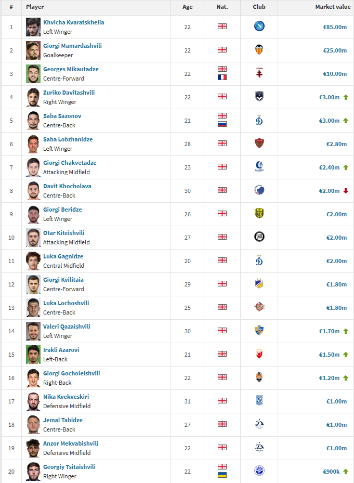The width and height of the screenshot is (354, 483).
Task: Click the green up arrow beside Chakvetadze's value
Action: tap(345, 167)
